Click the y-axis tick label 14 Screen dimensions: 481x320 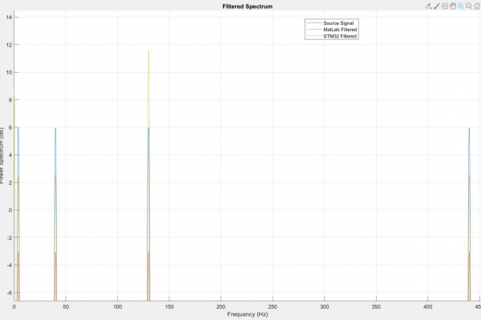9,17
